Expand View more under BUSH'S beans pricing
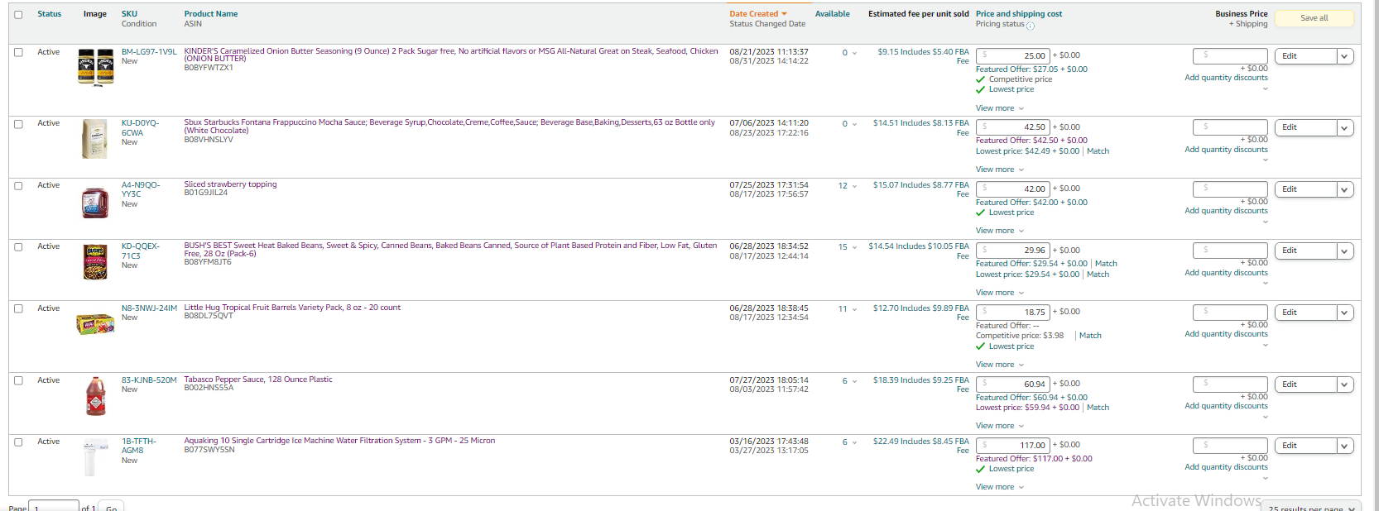Image resolution: width=1379 pixels, height=511 pixels. pos(1000,293)
